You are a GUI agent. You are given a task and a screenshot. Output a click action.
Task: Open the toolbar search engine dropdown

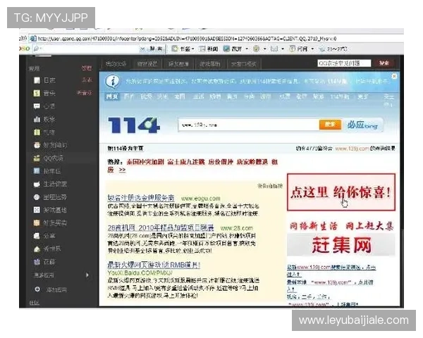42,49
